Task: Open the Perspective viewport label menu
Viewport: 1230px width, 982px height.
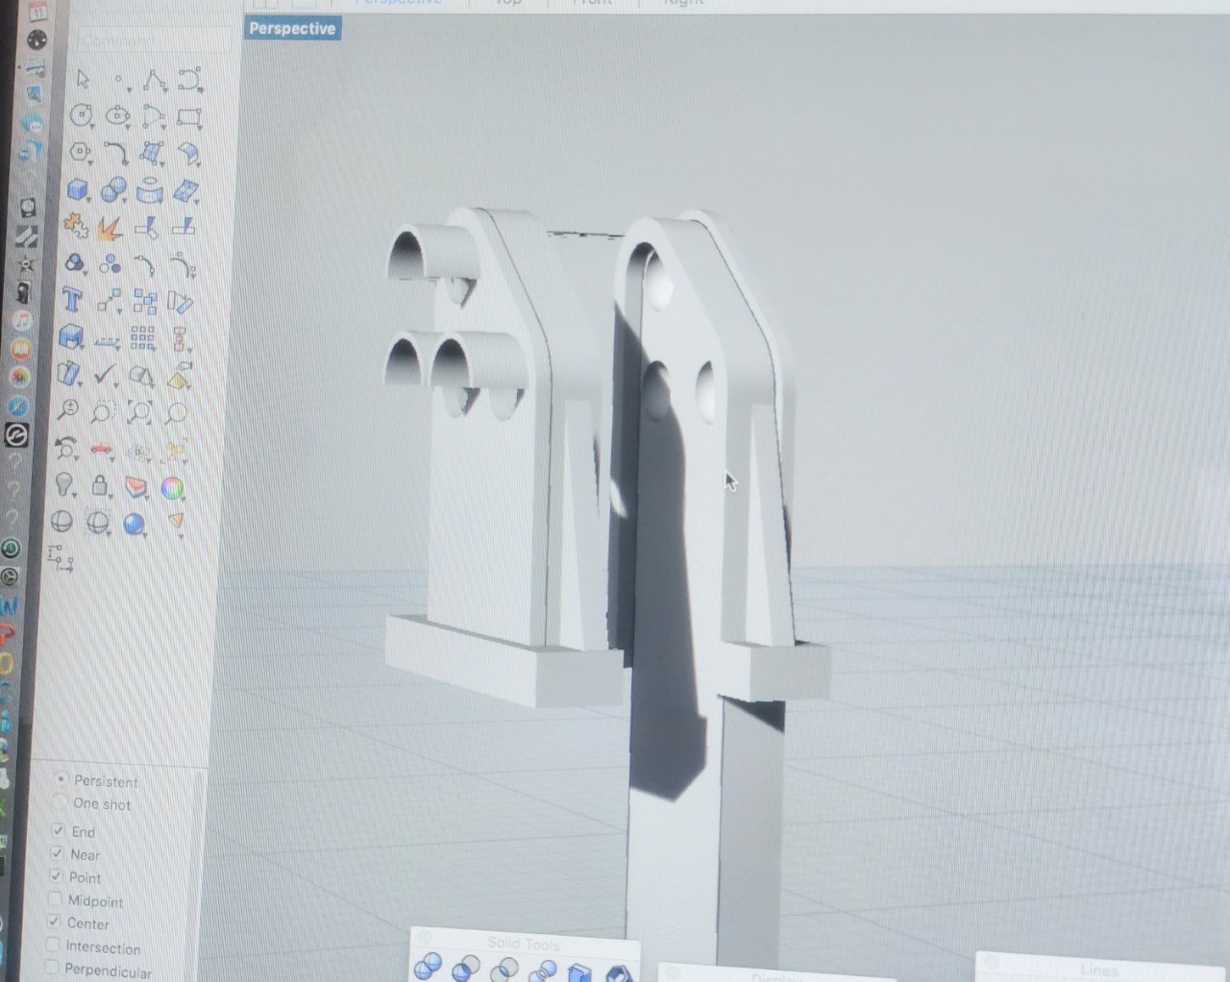Action: [x=292, y=29]
